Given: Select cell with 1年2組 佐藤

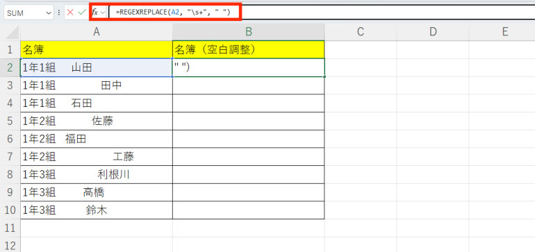Looking at the screenshot, I should click(97, 121).
